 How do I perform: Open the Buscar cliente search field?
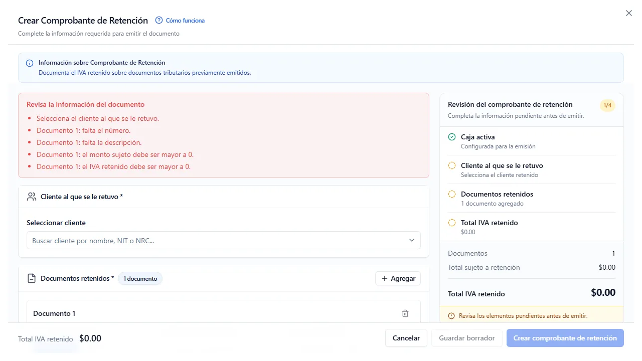point(224,241)
